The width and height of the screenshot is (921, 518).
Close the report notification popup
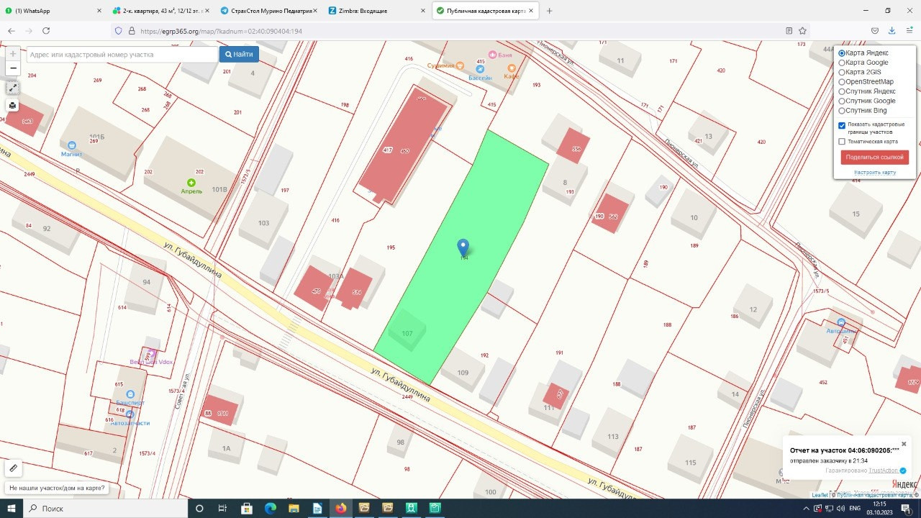coord(904,444)
